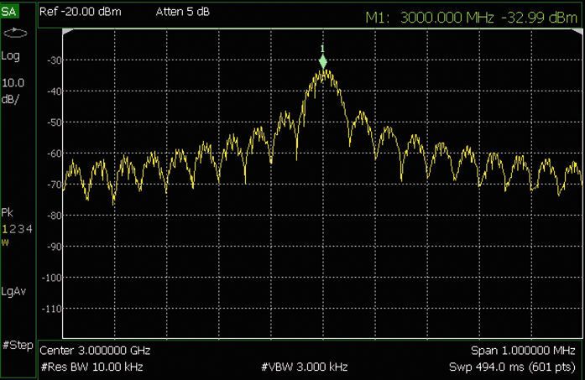Click Center 3.000000 GHz readout
The height and width of the screenshot is (380, 585).
coord(95,351)
